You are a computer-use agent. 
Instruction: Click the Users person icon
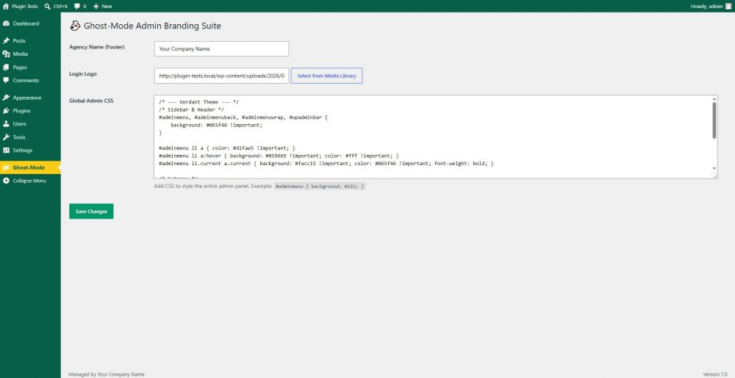6,124
